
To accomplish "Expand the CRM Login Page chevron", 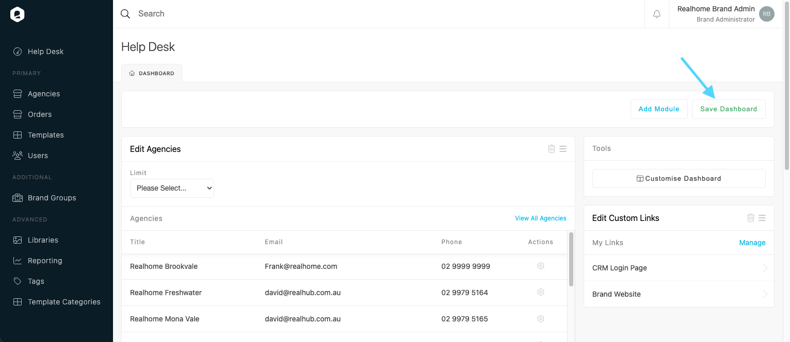I will click(x=765, y=268).
